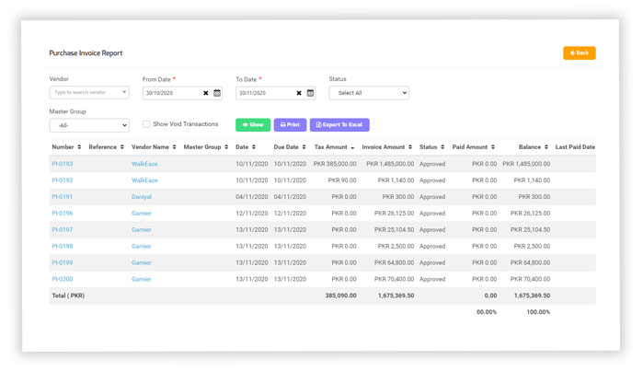Open the Daniyal vendor link
This screenshot has height=371, width=643.
[x=142, y=197]
